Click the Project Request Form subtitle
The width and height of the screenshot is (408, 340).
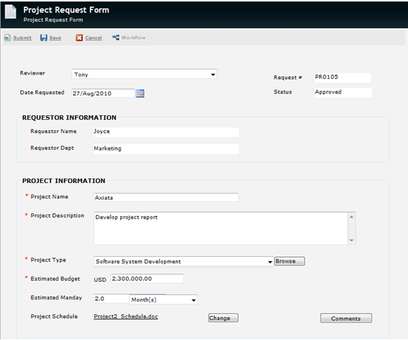(54, 20)
